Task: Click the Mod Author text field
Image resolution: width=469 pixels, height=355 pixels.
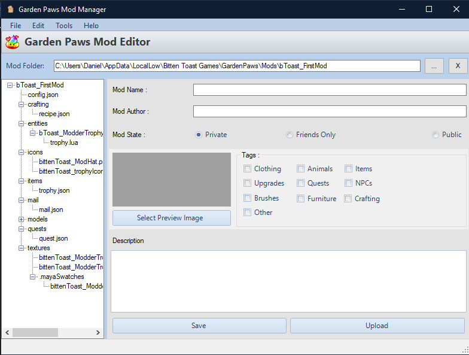Action: tap(330, 111)
